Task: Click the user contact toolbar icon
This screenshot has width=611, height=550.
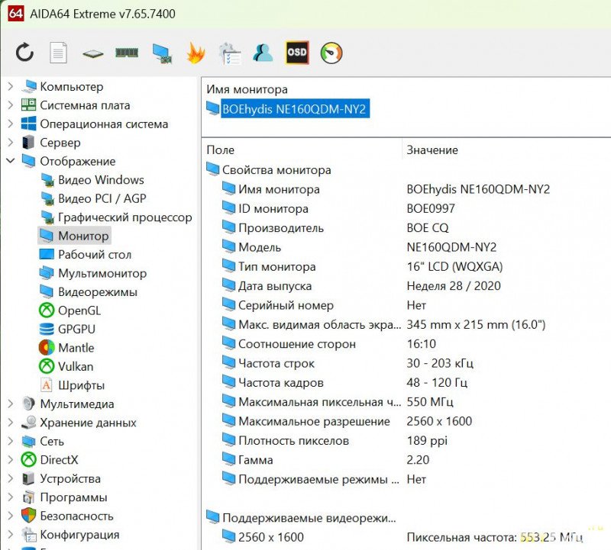Action: 263,53
